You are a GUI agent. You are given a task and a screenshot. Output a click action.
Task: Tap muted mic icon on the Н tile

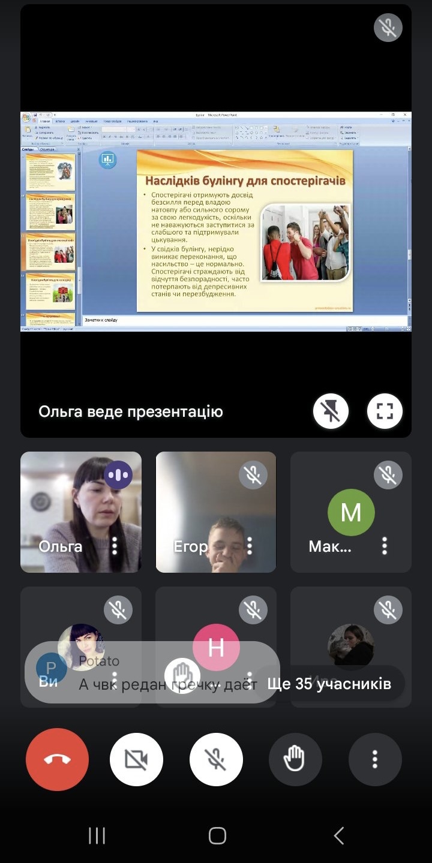(253, 610)
